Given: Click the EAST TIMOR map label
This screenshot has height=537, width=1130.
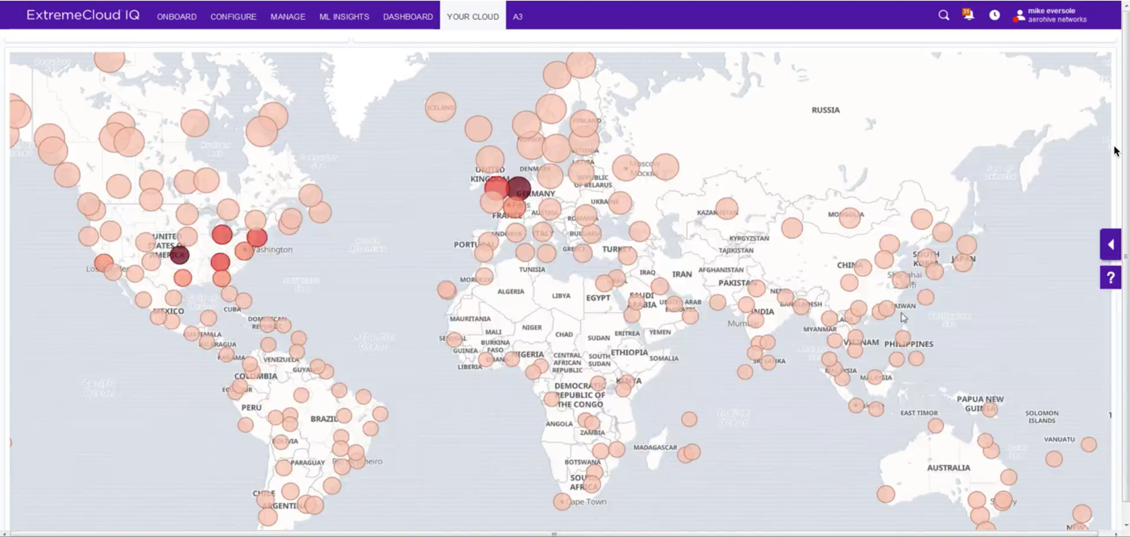Looking at the screenshot, I should click(x=919, y=413).
